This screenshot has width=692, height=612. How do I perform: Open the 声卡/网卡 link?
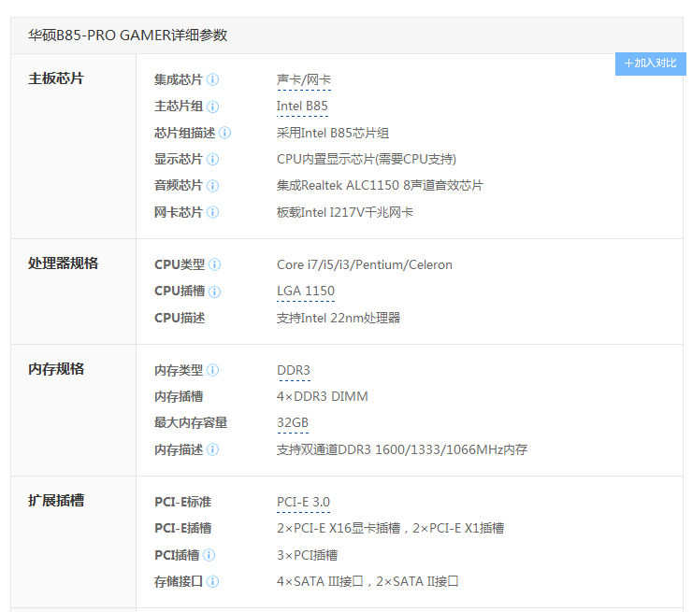(x=304, y=79)
